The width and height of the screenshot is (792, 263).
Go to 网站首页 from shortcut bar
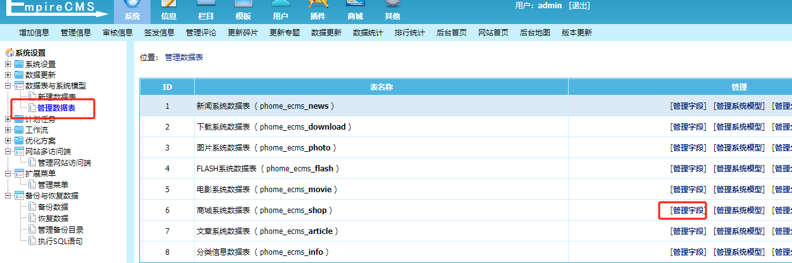click(x=493, y=33)
